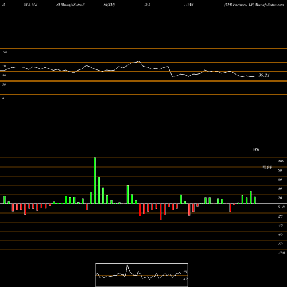Click the 15 label in the mini chart
This screenshot has width=287, height=287.
pyautogui.click(x=185, y=272)
